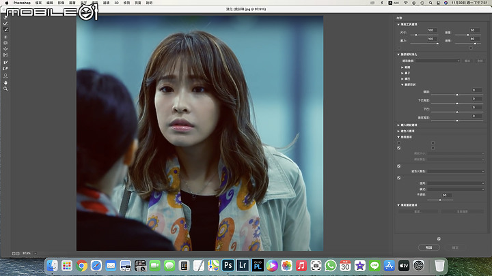
Task: Open the 編輯 menu
Action: (x=50, y=3)
